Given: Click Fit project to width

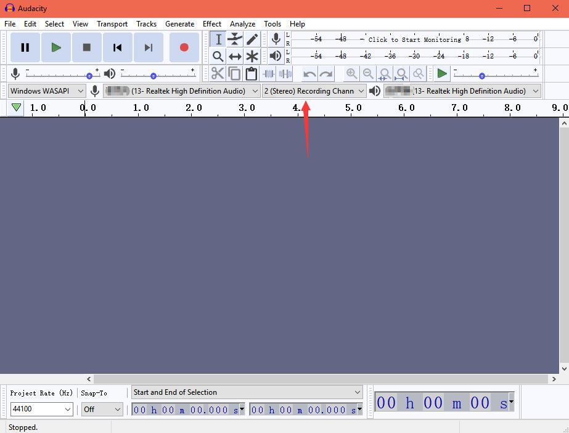Looking at the screenshot, I should click(x=401, y=74).
